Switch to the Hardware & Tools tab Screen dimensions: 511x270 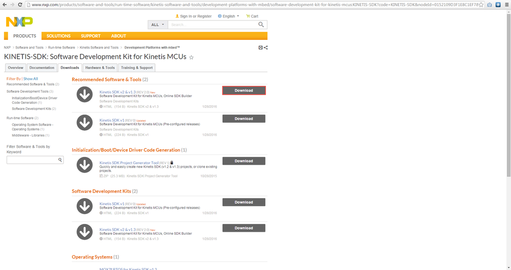pos(100,67)
